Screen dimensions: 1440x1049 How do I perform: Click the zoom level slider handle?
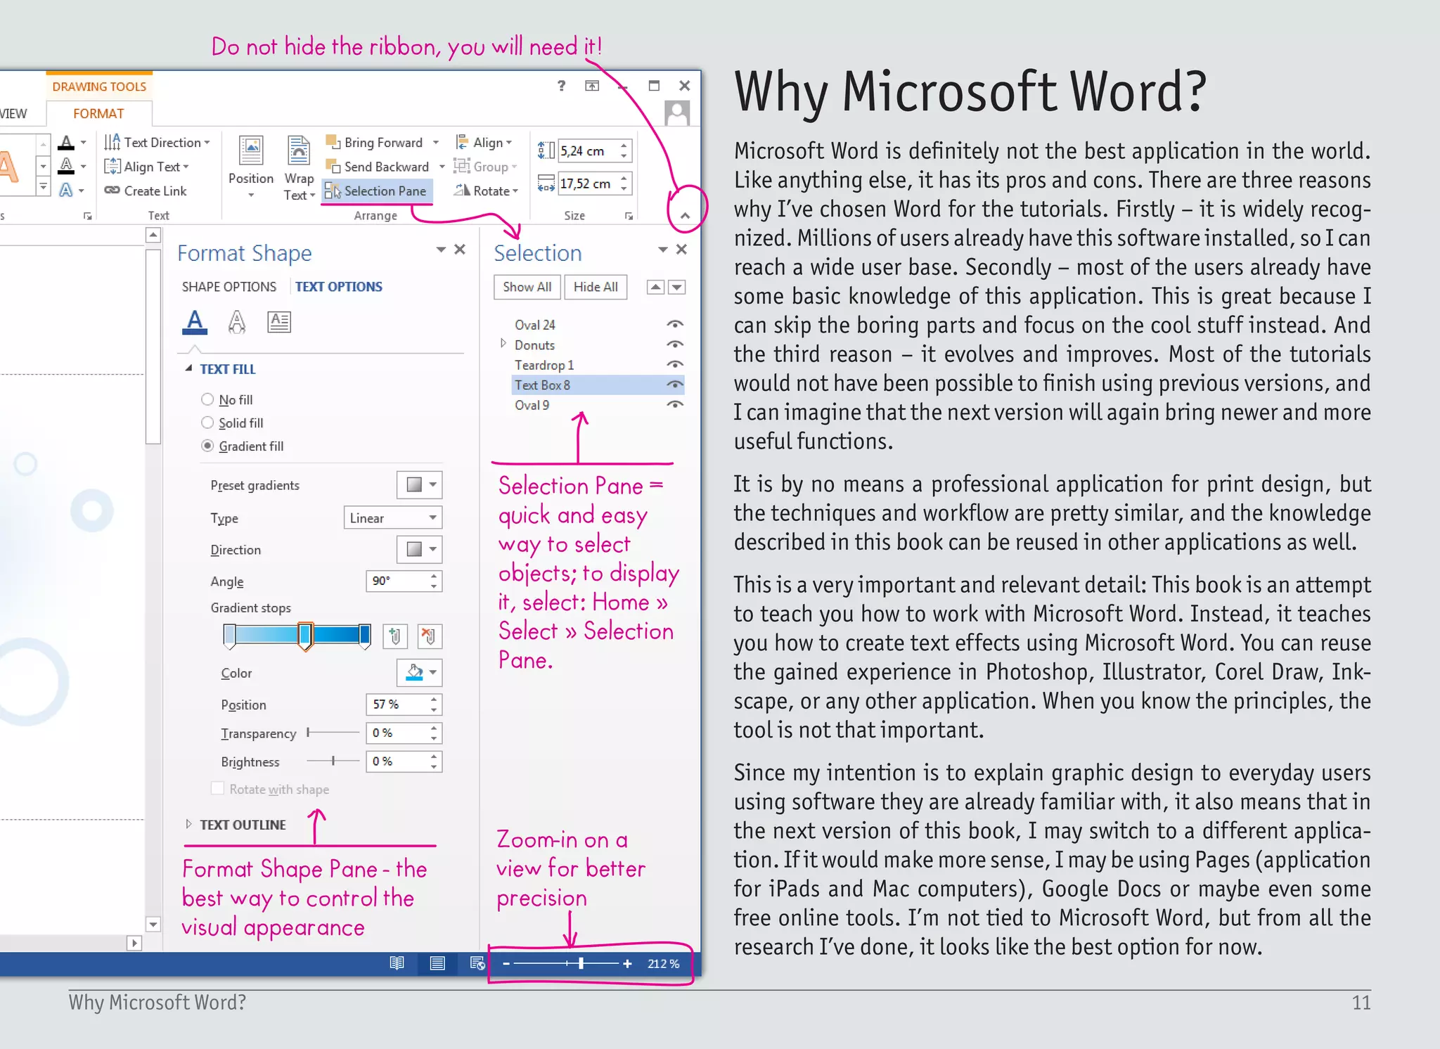tap(581, 963)
